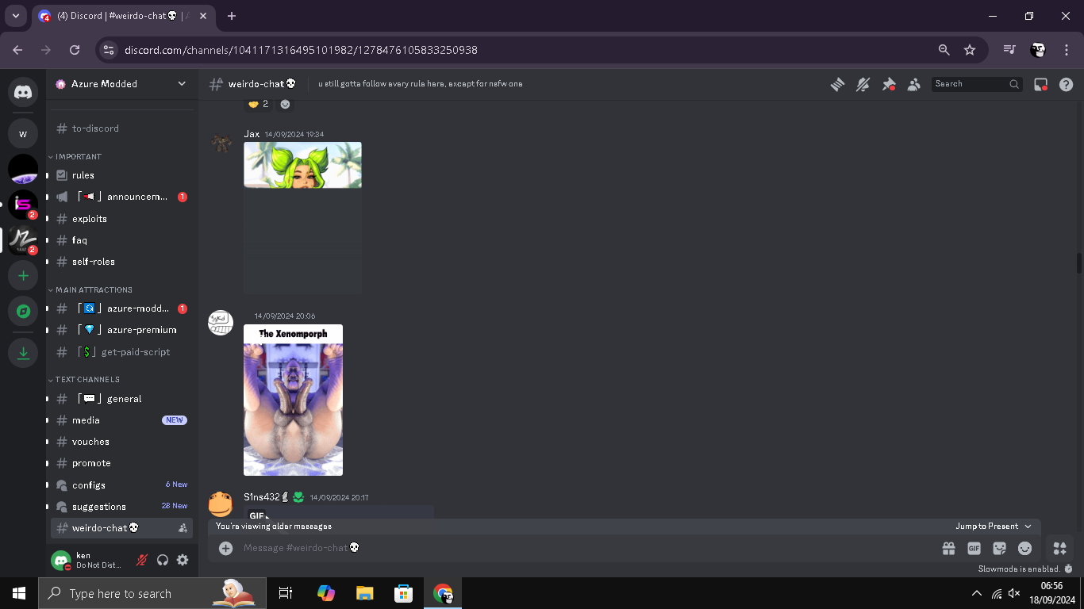This screenshot has width=1084, height=609.
Task: Open Discord Direct Messages home icon
Action: [x=23, y=93]
